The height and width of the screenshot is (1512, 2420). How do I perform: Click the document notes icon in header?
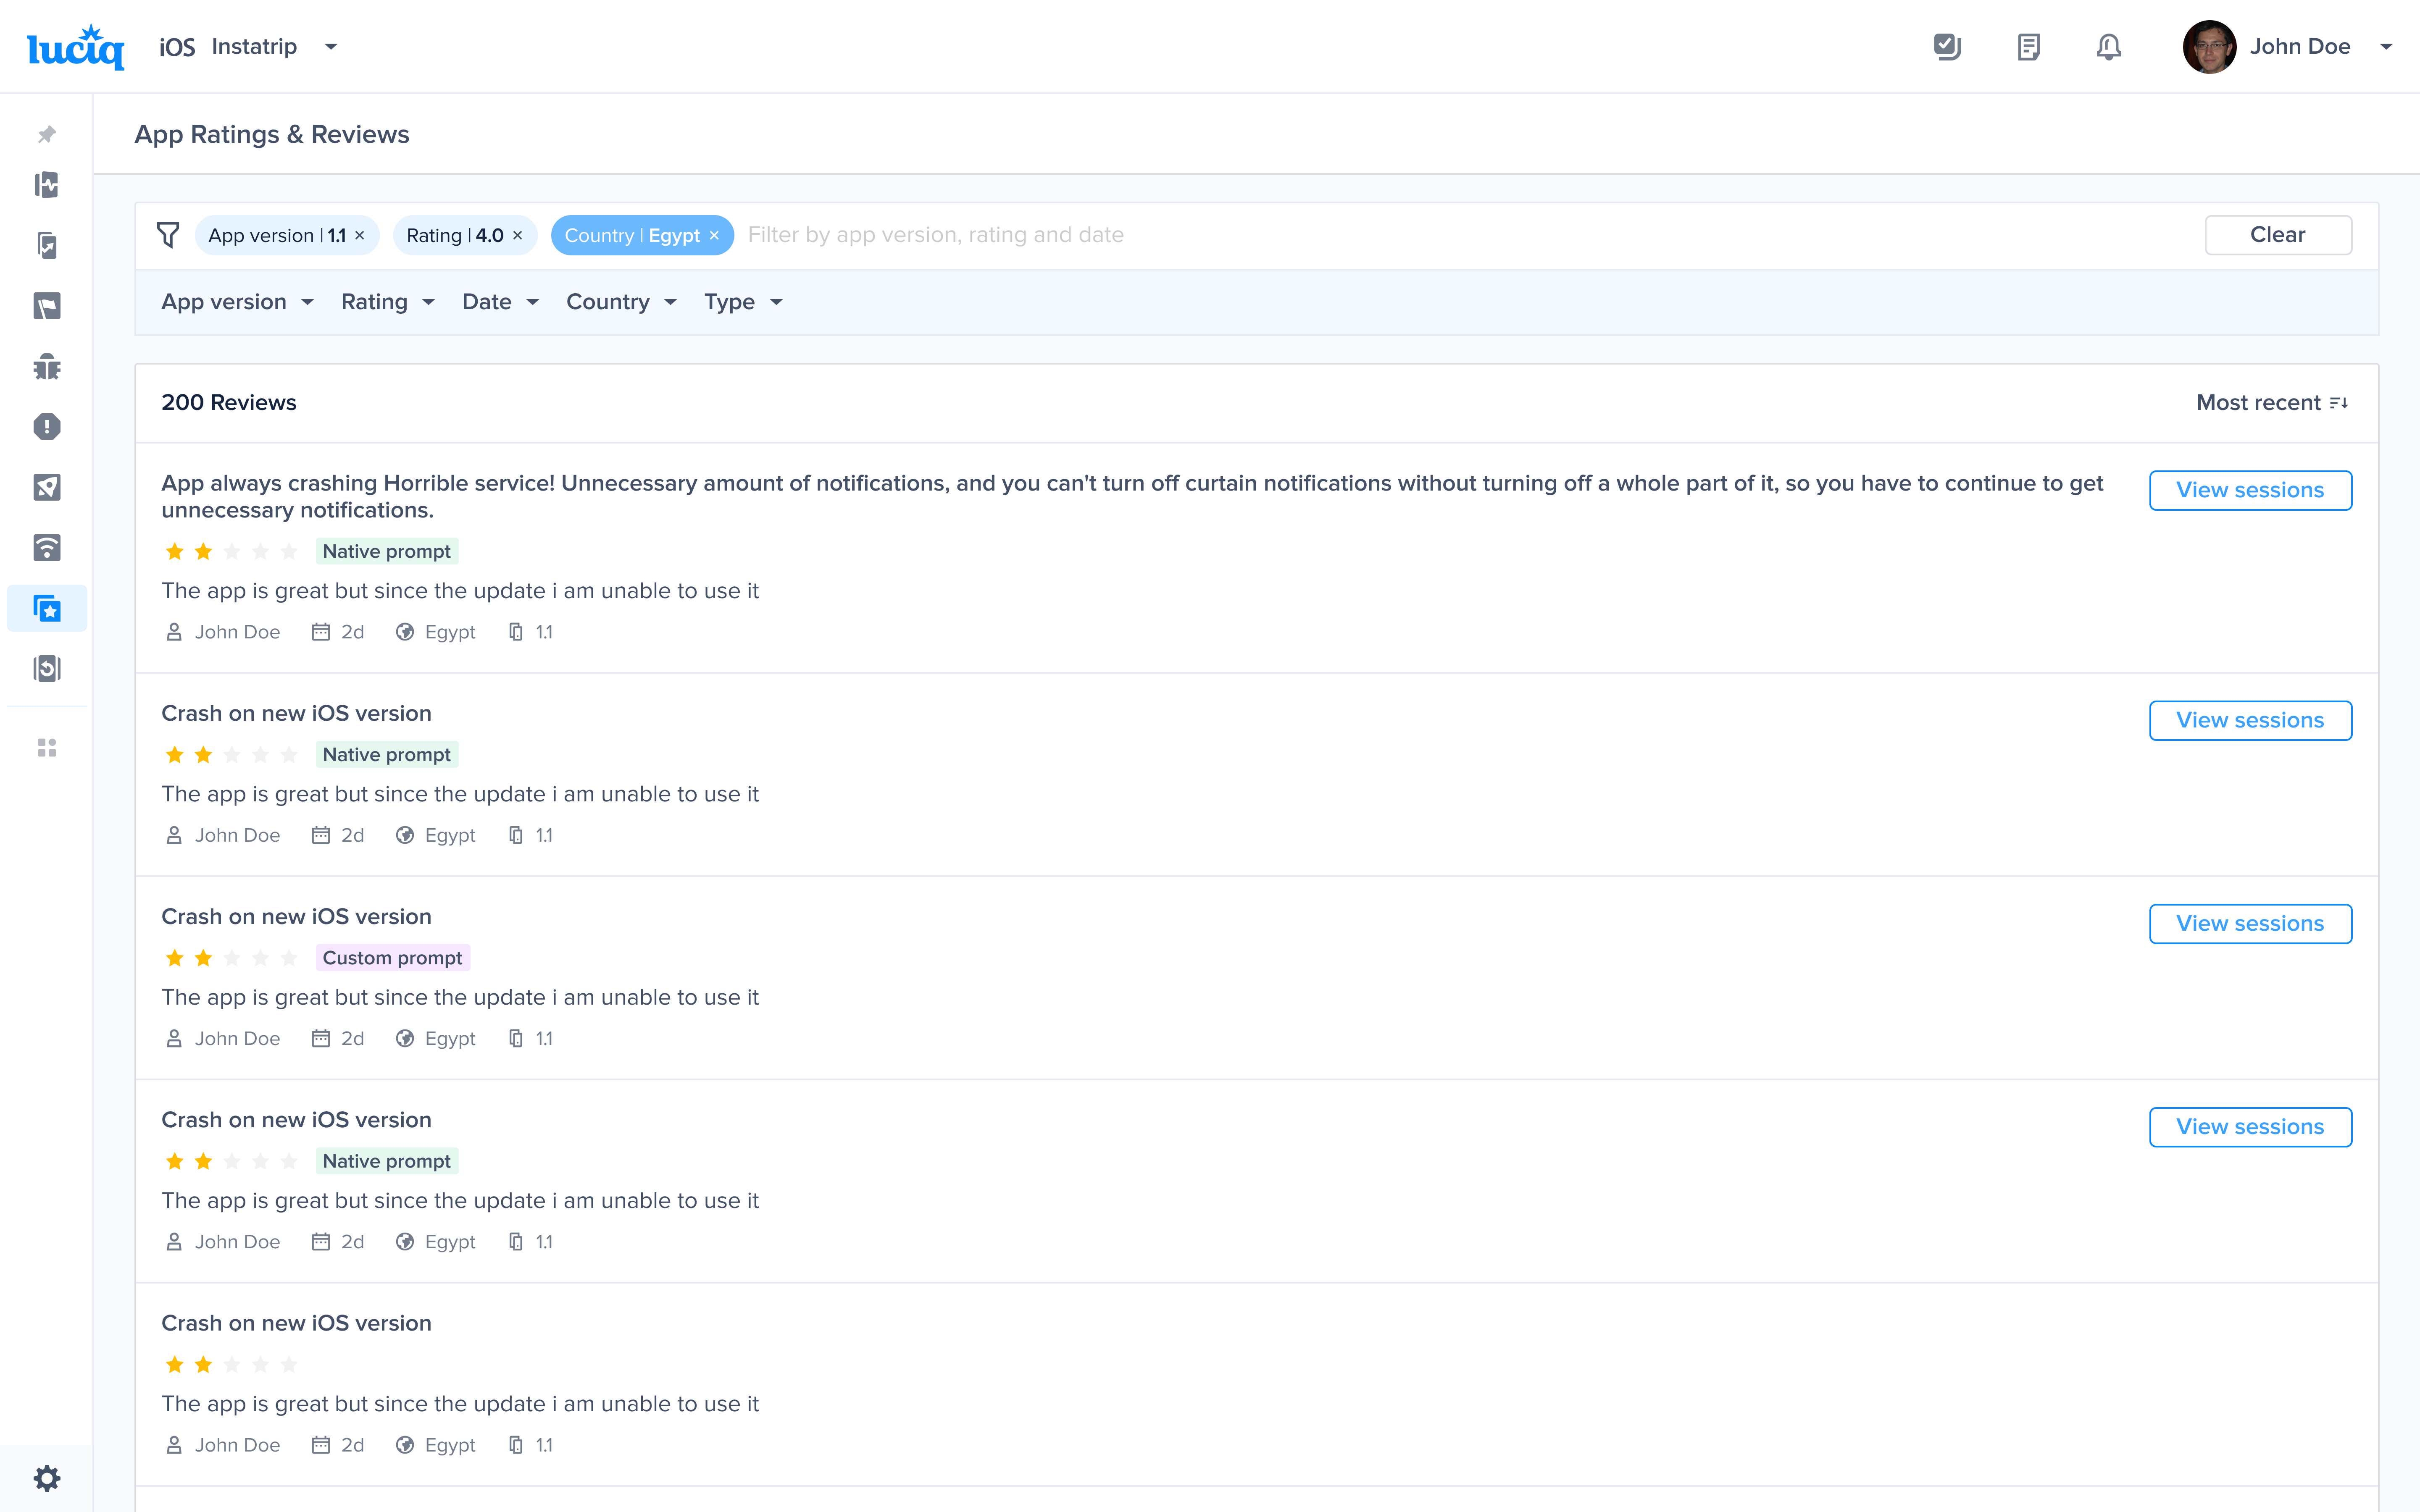[2028, 47]
